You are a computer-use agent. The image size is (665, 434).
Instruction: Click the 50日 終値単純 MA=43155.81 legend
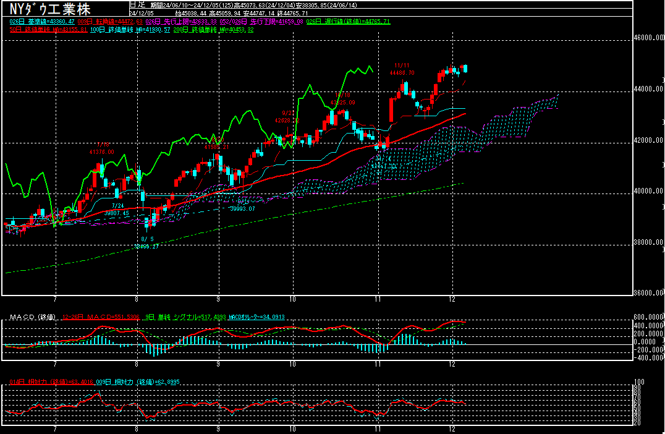click(48, 30)
